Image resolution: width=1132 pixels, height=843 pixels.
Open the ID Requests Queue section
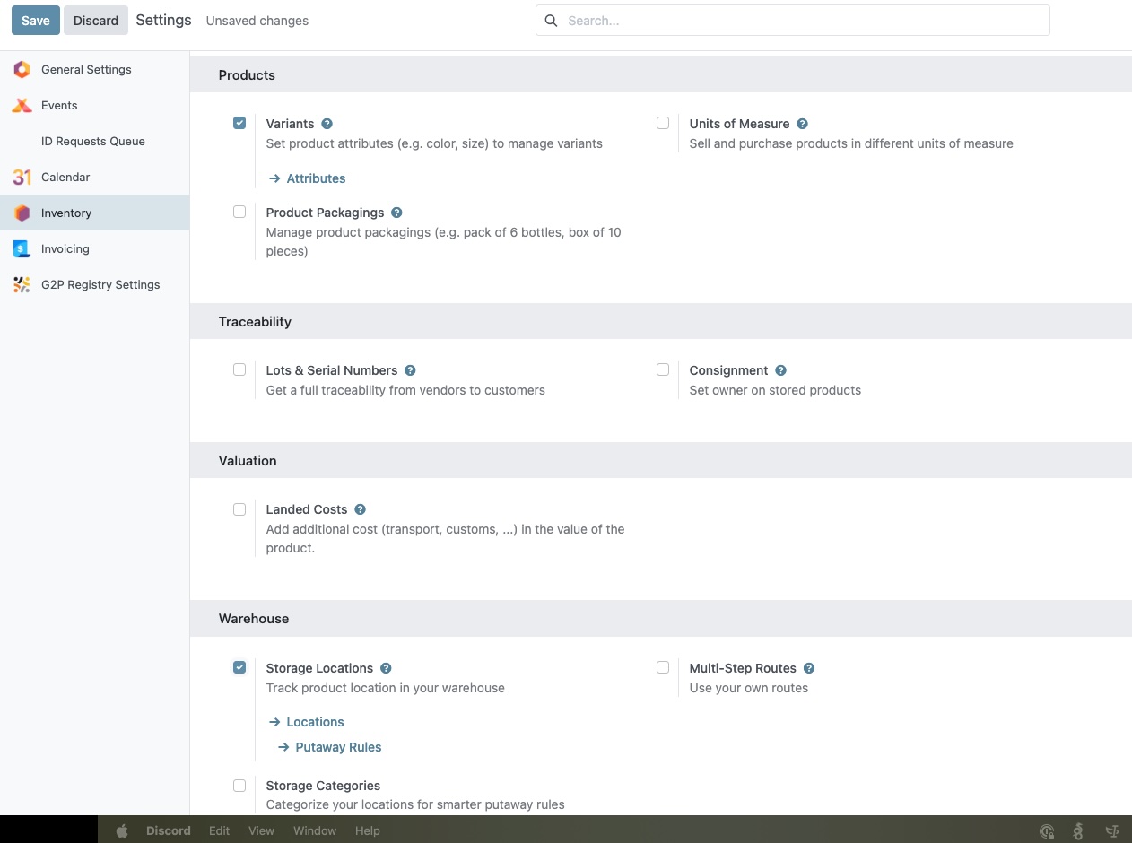coord(93,141)
